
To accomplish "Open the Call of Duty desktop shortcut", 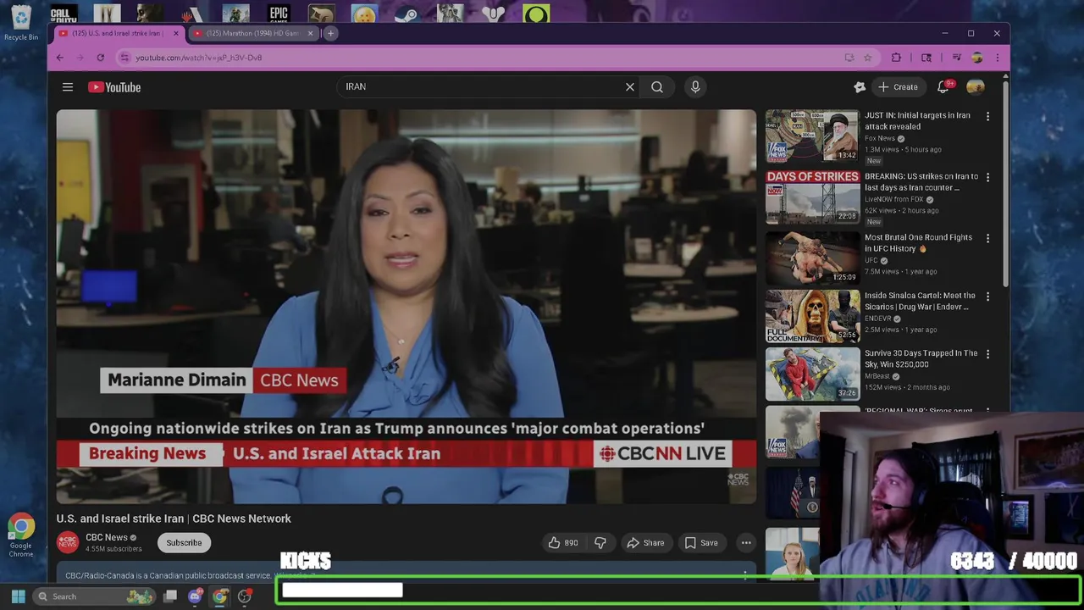I will (63, 14).
